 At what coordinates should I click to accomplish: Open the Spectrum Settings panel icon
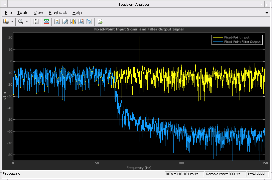point(46,21)
